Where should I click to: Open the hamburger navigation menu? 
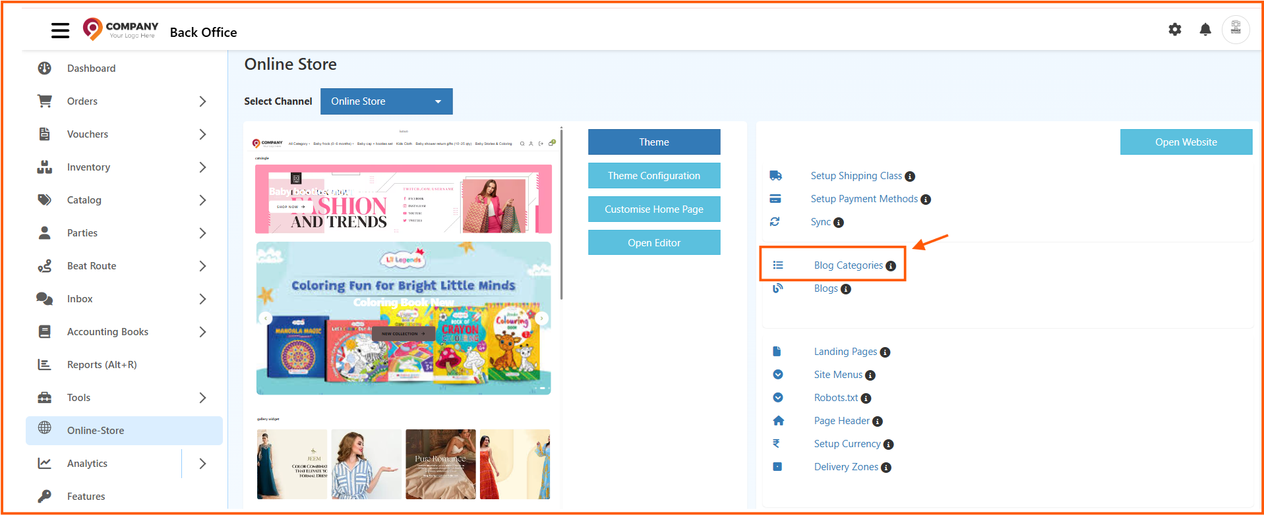coord(60,30)
